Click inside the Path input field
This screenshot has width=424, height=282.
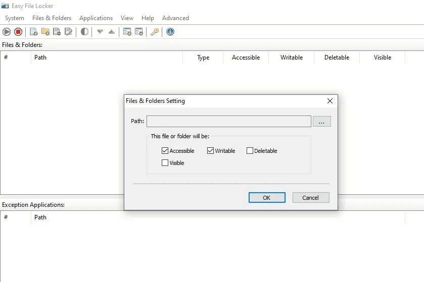pyautogui.click(x=228, y=122)
